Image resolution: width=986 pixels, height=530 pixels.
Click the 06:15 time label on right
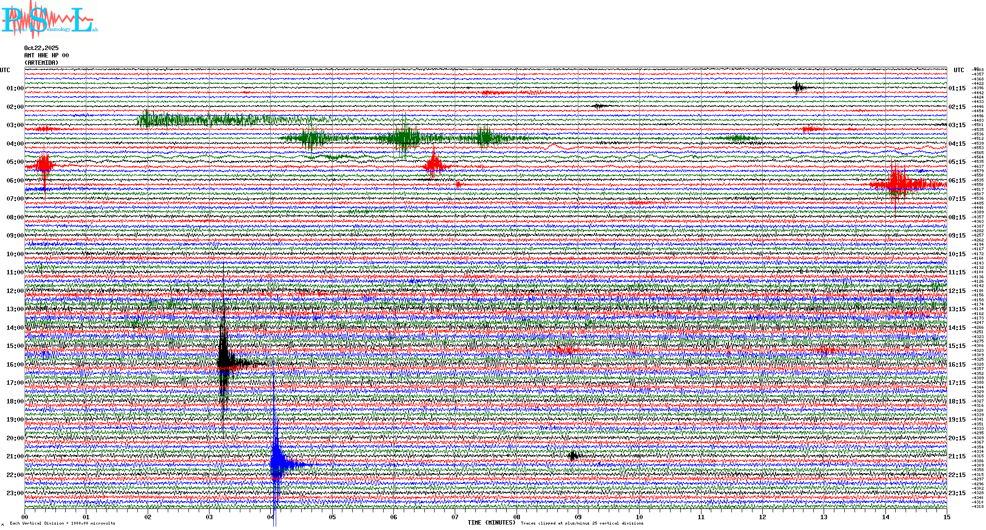tap(957, 181)
